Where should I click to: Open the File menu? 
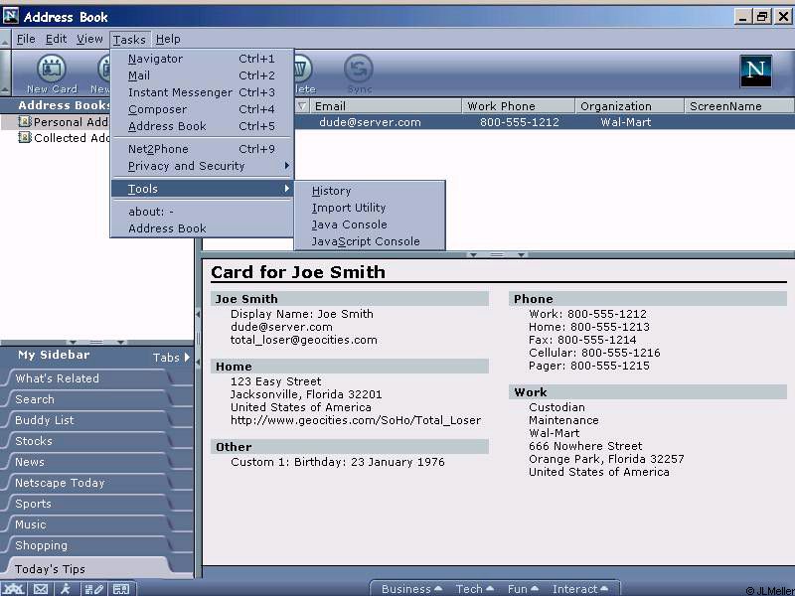[x=26, y=39]
